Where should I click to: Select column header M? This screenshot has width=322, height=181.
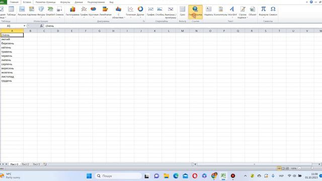(182, 31)
